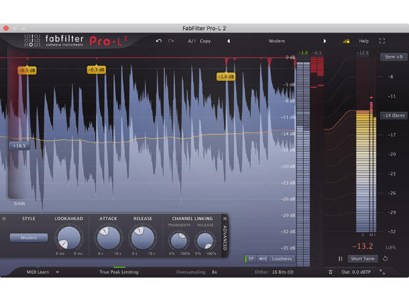Viewport: 409px width, 301px height.
Task: Click the resize interface arrows icon
Action: point(382,272)
